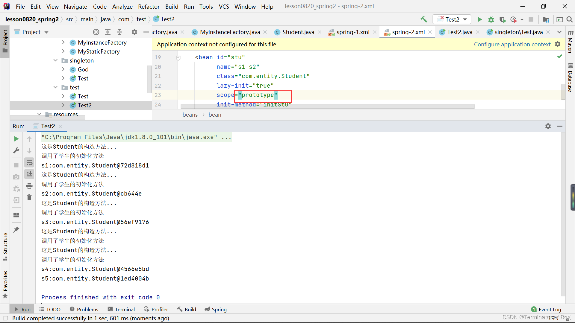Toggle pin tab in Run panel
The image size is (575, 323).
16,230
